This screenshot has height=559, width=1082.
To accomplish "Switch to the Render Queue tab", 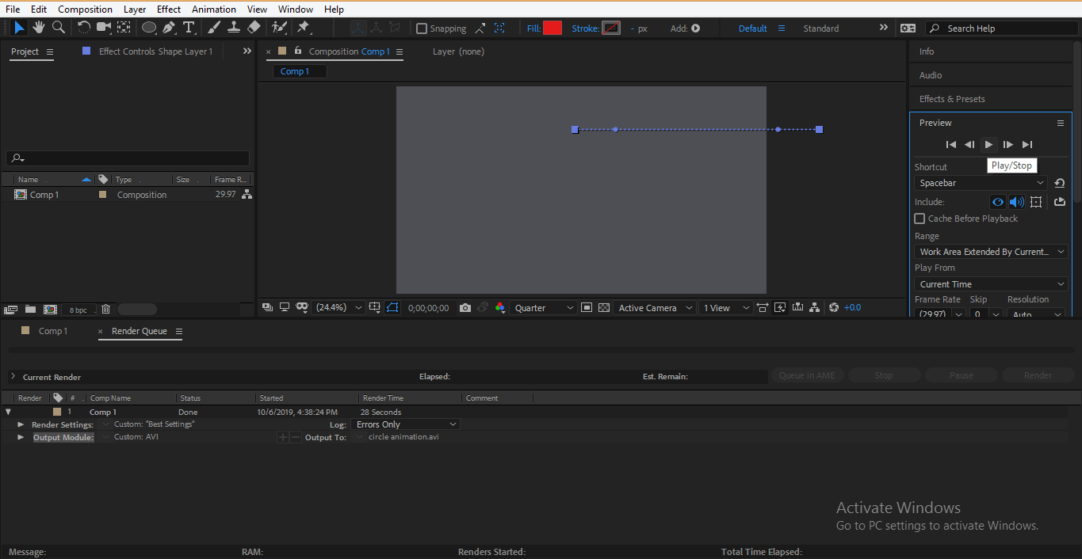I will [139, 331].
